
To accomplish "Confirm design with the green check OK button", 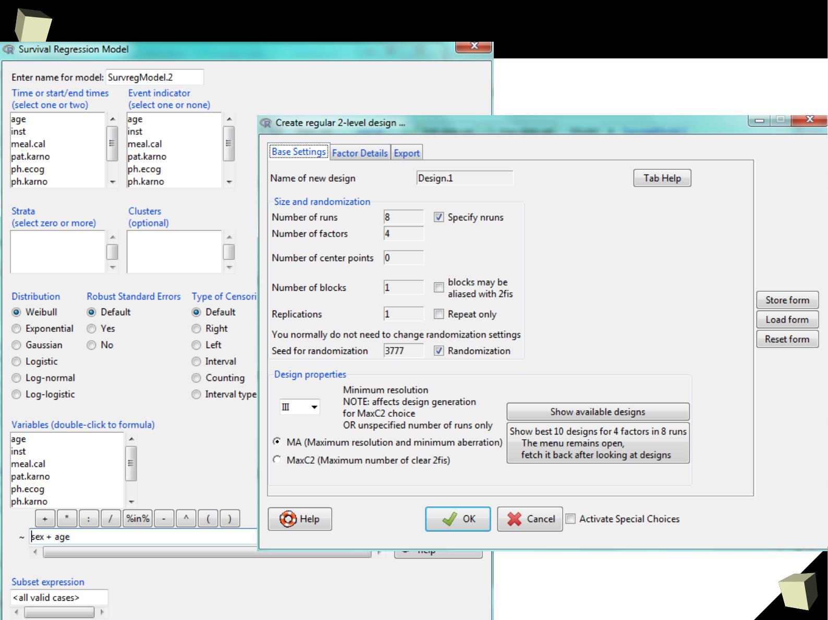I will 458,519.
